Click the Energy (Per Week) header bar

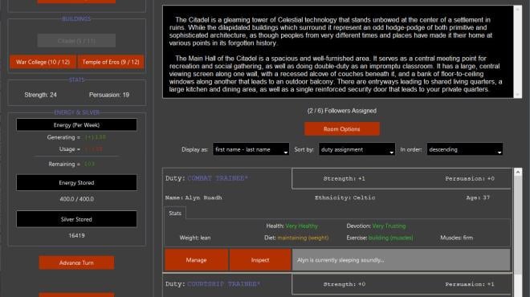[x=76, y=124]
